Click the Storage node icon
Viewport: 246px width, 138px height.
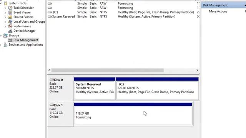coord(5,35)
